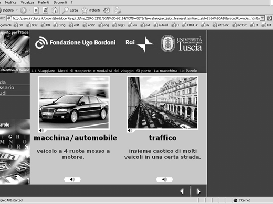Image resolution: width=273 pixels, height=204 pixels.
Task: Click into the URL address field
Action: click(136, 18)
